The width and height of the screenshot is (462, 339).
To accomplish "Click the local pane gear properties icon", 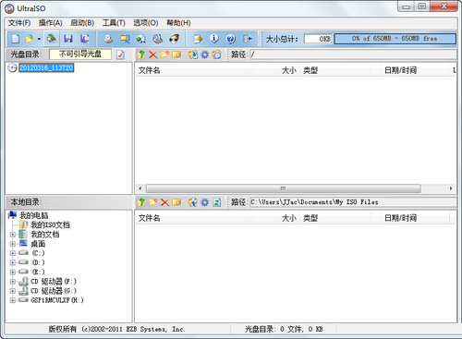I will pyautogui.click(x=205, y=202).
